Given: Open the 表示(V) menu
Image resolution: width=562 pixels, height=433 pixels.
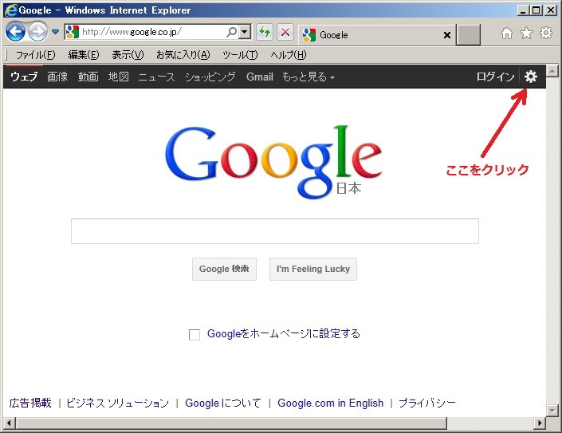Looking at the screenshot, I should [128, 55].
